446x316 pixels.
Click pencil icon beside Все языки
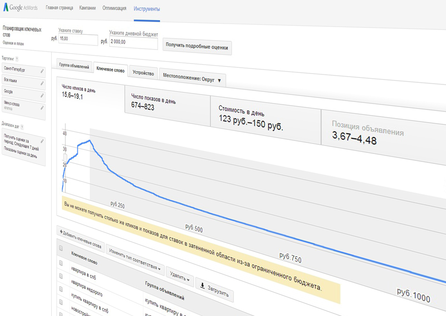pyautogui.click(x=42, y=83)
